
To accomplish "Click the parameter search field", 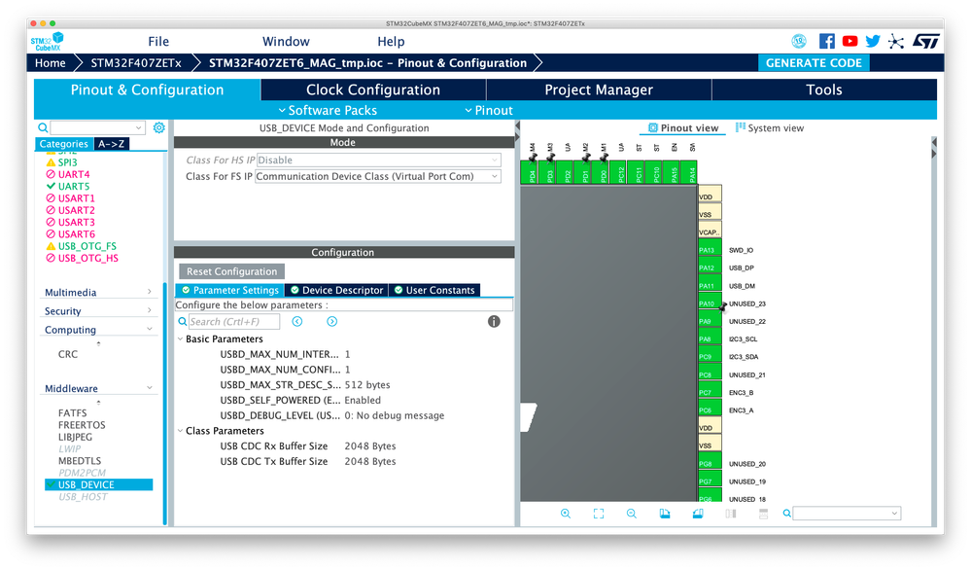I will click(234, 322).
